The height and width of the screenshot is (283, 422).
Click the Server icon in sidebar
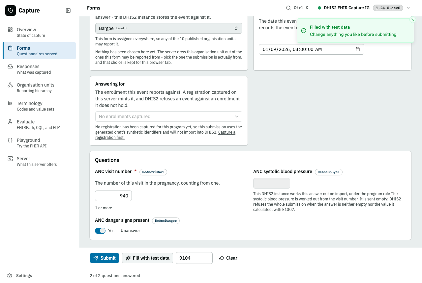point(10,159)
